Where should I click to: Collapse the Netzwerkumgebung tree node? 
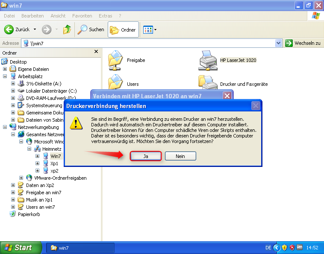pyautogui.click(x=5, y=127)
